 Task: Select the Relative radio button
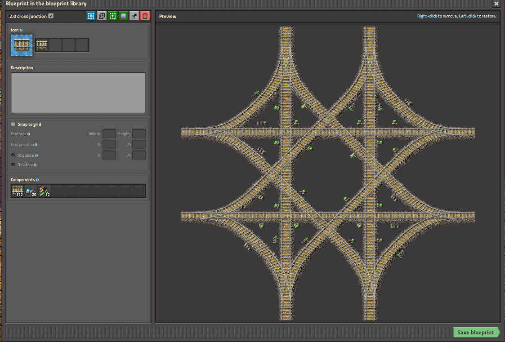[13, 164]
